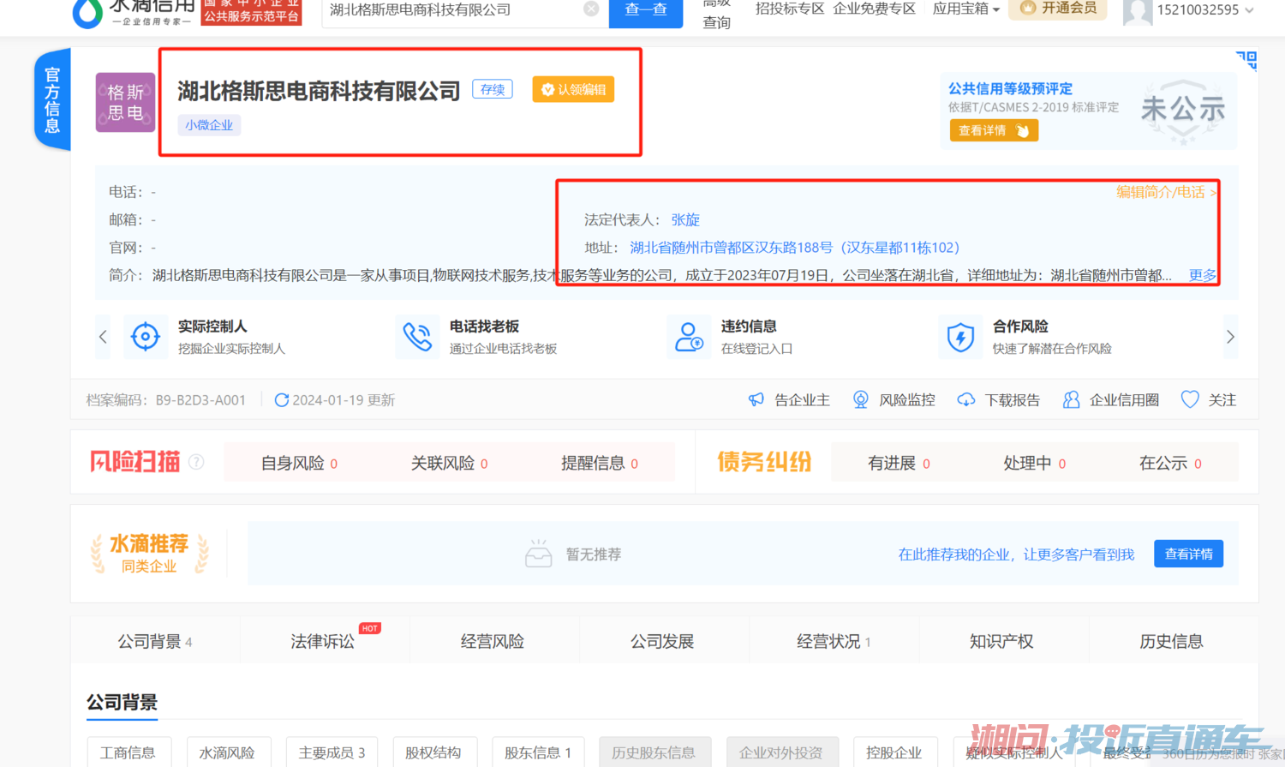Expand company intro with 更多
The image size is (1285, 767).
[1202, 275]
